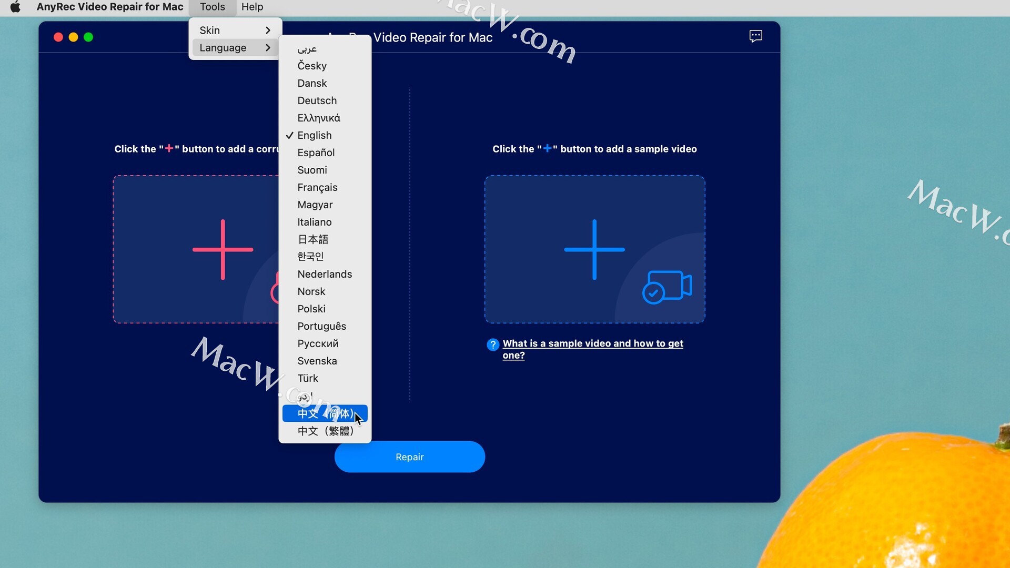The width and height of the screenshot is (1010, 568).
Task: Select Dansk from the language list
Action: [x=325, y=83]
